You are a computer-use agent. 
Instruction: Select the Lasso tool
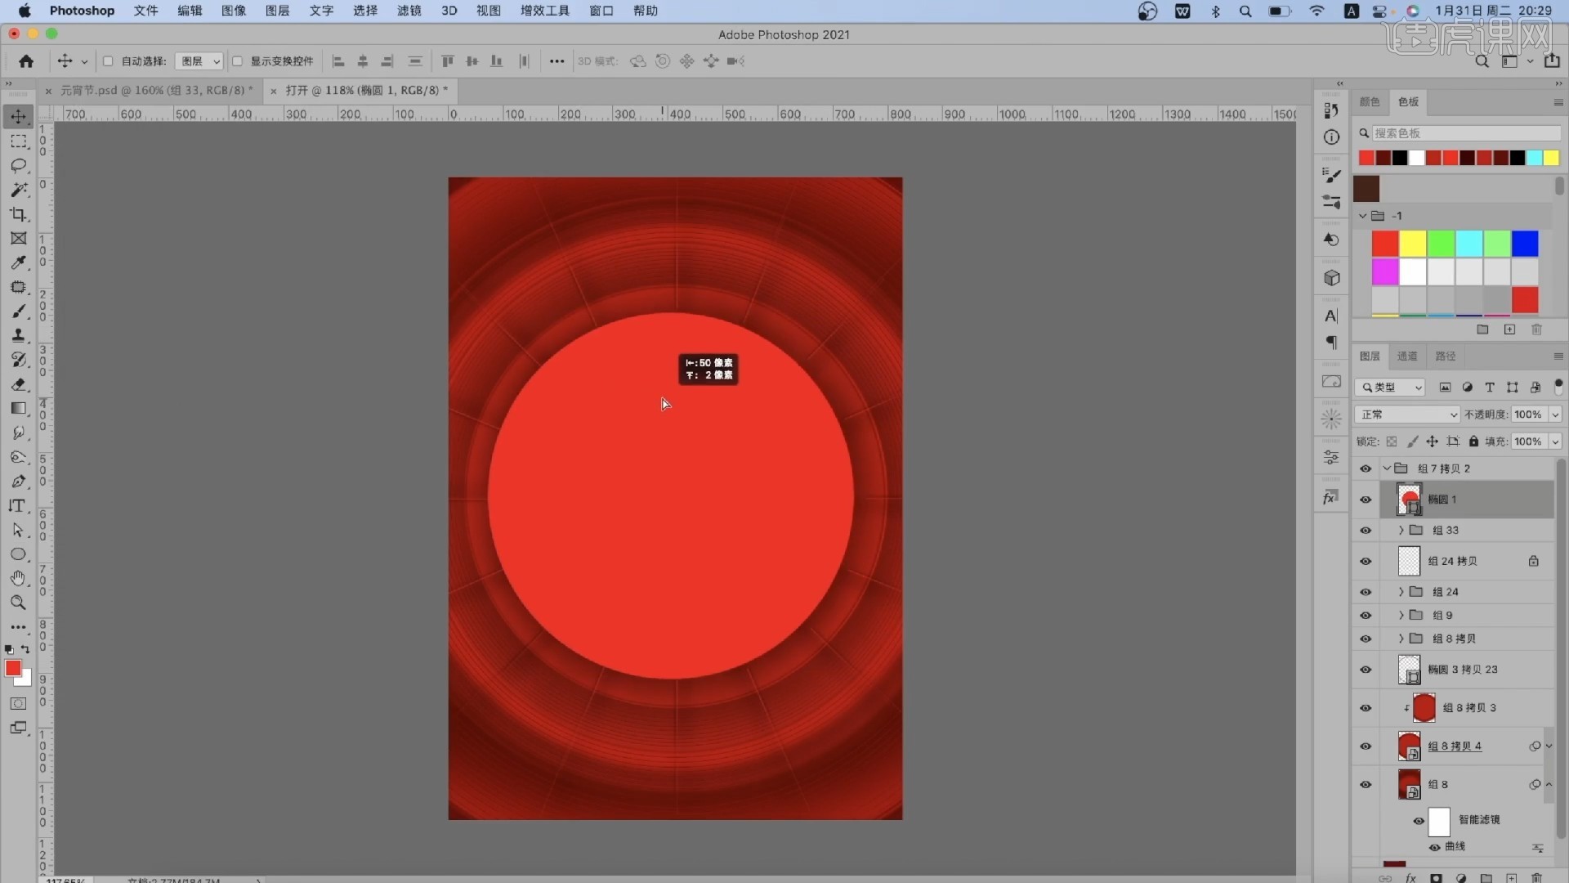pos(18,165)
